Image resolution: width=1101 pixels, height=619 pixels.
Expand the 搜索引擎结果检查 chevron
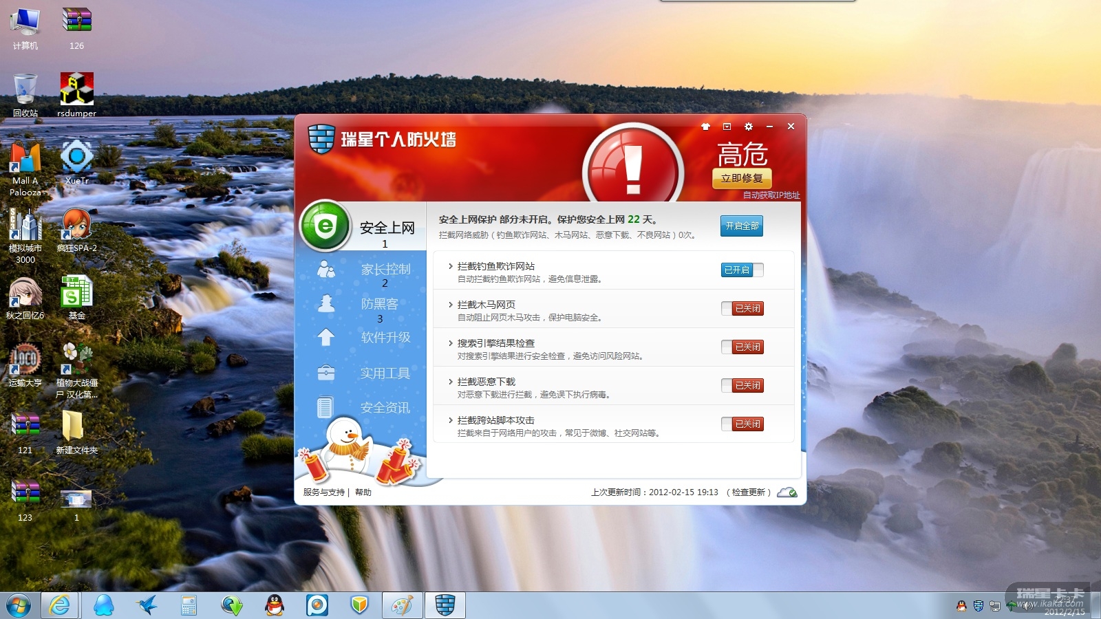pyautogui.click(x=450, y=343)
